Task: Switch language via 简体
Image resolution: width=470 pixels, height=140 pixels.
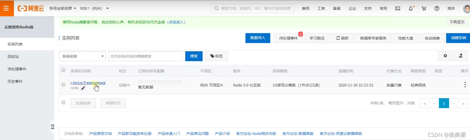Action: [451, 8]
